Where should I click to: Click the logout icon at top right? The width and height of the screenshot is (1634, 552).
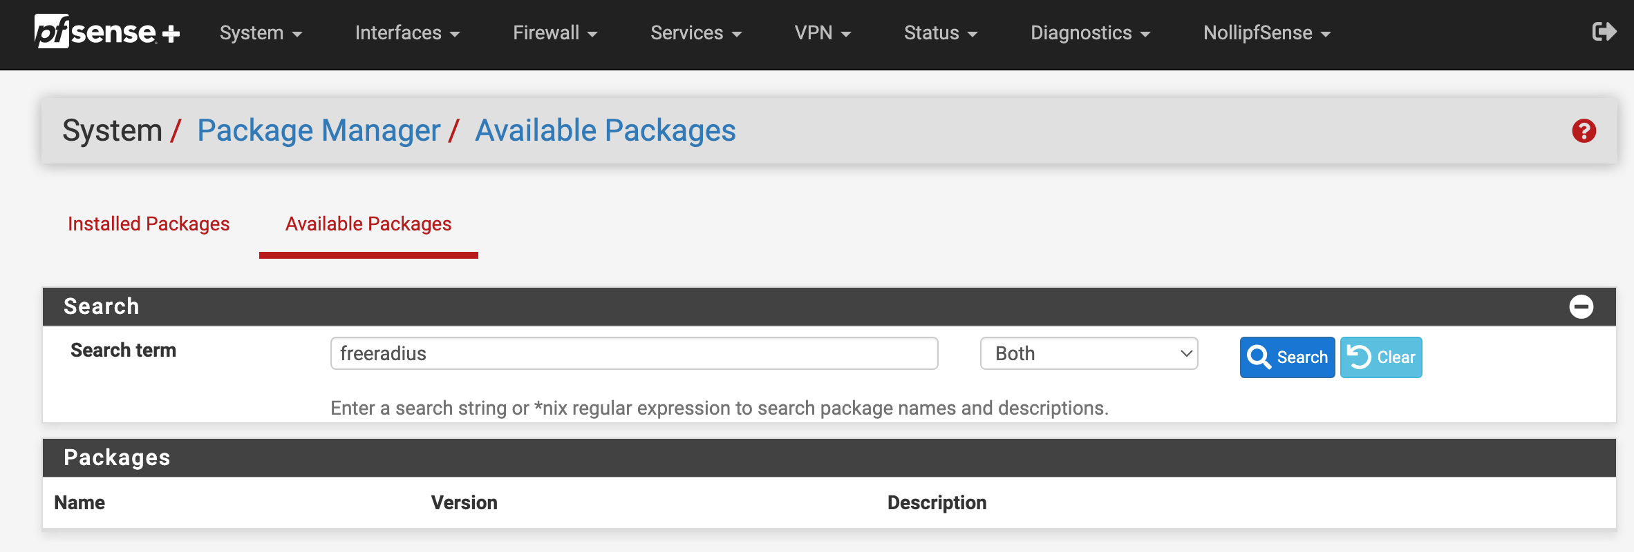point(1605,31)
